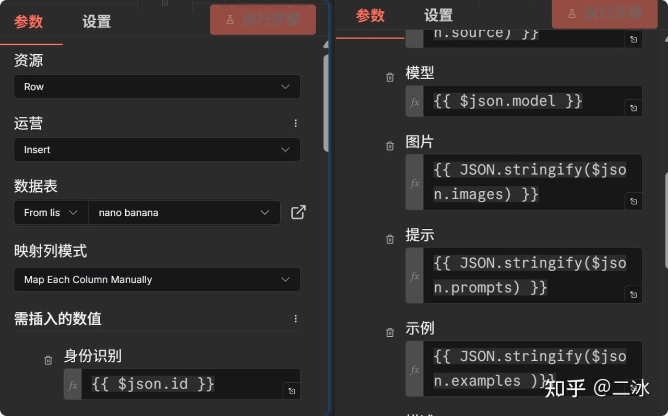This screenshot has width=668, height=416.
Task: Expand the Insert operation dropdown
Action: pyautogui.click(x=157, y=150)
